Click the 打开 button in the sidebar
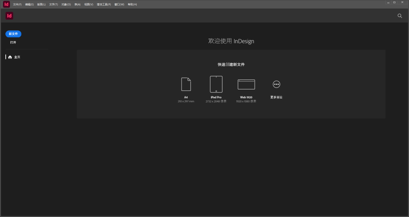 13,42
